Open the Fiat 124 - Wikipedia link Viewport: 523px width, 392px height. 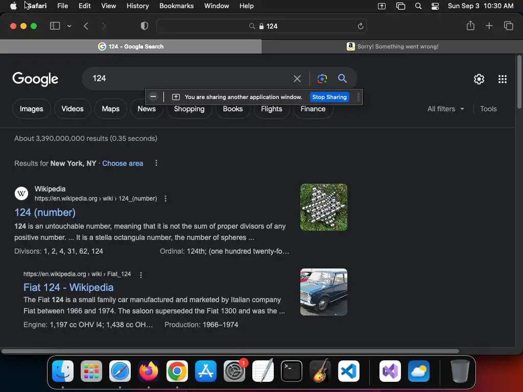click(68, 287)
